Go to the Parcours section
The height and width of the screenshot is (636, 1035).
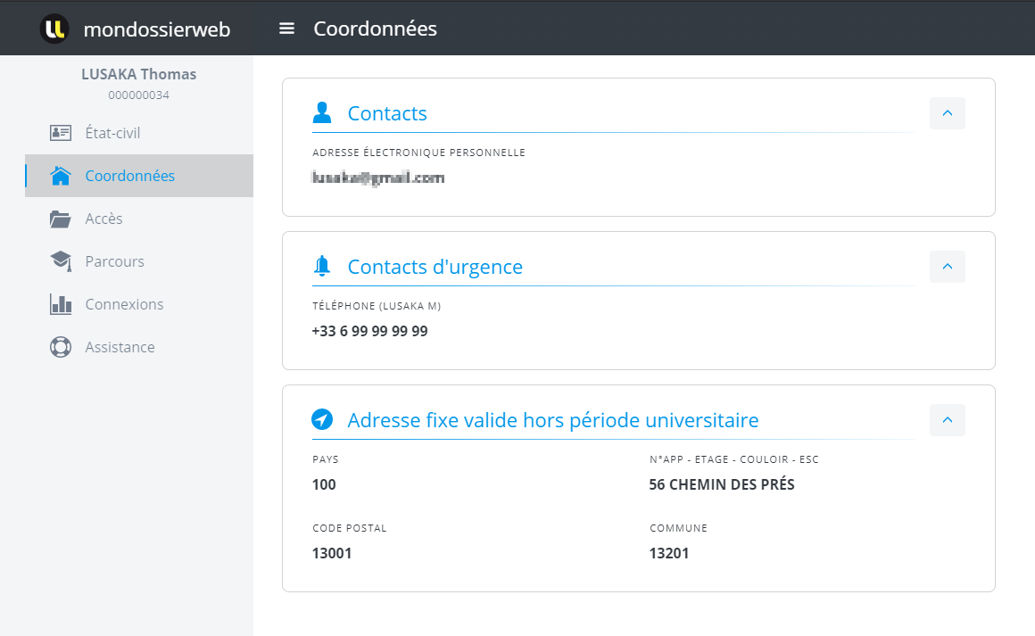click(x=114, y=261)
